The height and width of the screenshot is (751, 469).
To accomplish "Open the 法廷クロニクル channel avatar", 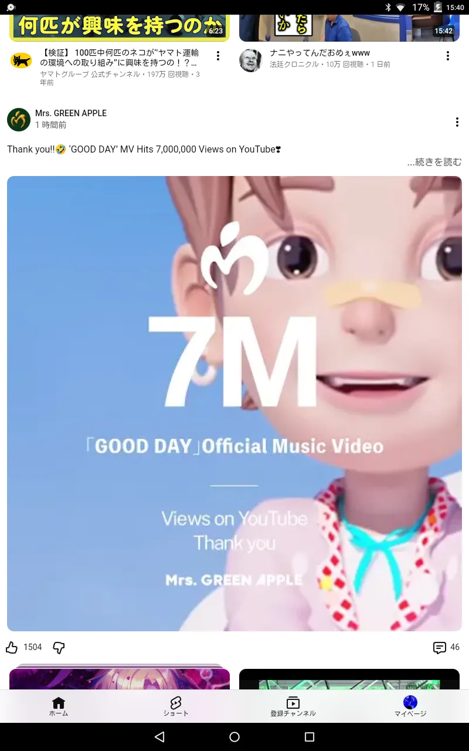I will point(250,60).
